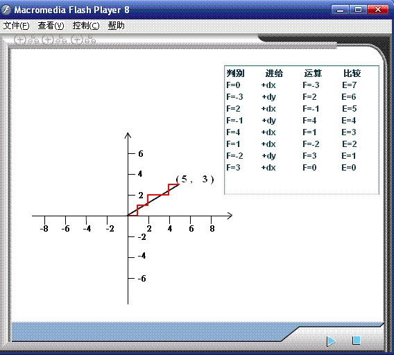Close the Flash Player window
Image resolution: width=394 pixels, height=355 pixels.
[377, 10]
